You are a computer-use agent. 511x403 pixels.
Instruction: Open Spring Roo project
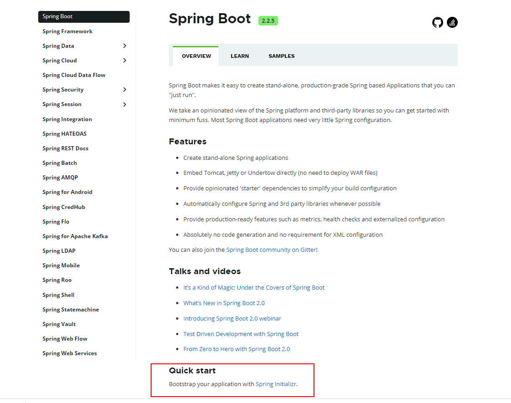(57, 280)
